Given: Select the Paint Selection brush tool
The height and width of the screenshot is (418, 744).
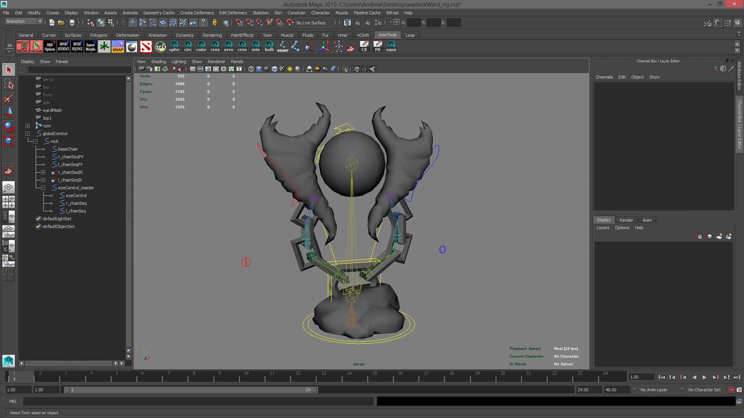Looking at the screenshot, I should 9,98.
